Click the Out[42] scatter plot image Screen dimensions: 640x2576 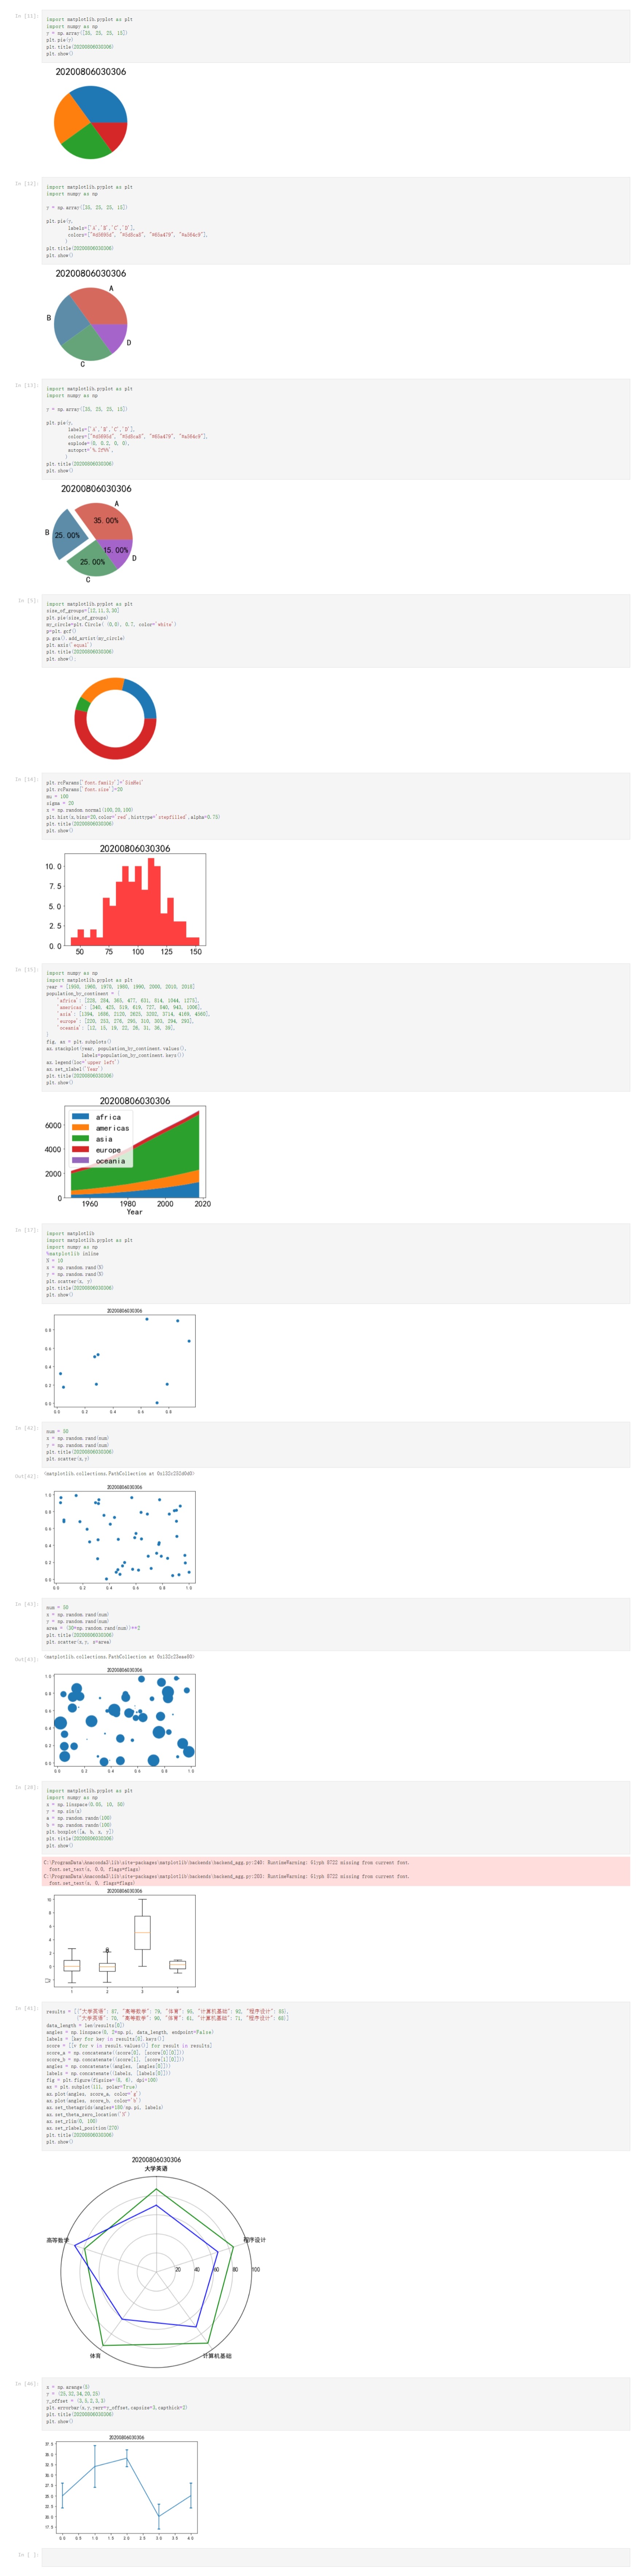(x=120, y=1537)
